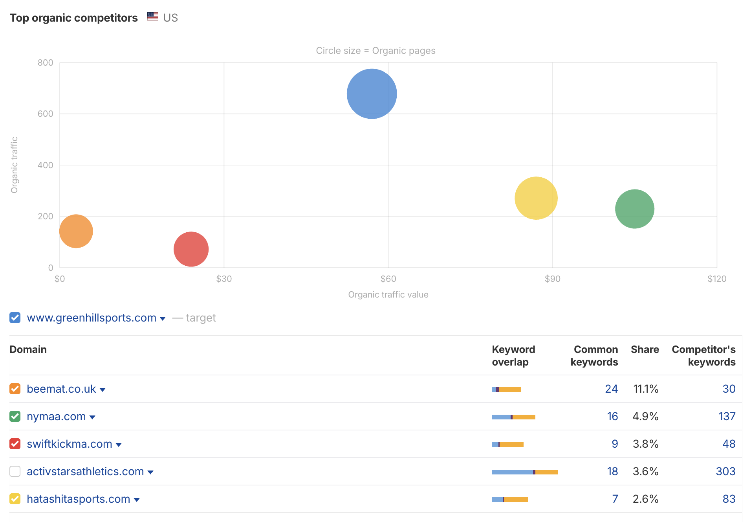Open nymaa.com common keywords 16

tap(612, 416)
